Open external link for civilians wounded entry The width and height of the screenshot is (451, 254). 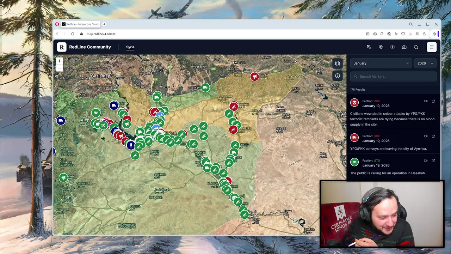[433, 101]
